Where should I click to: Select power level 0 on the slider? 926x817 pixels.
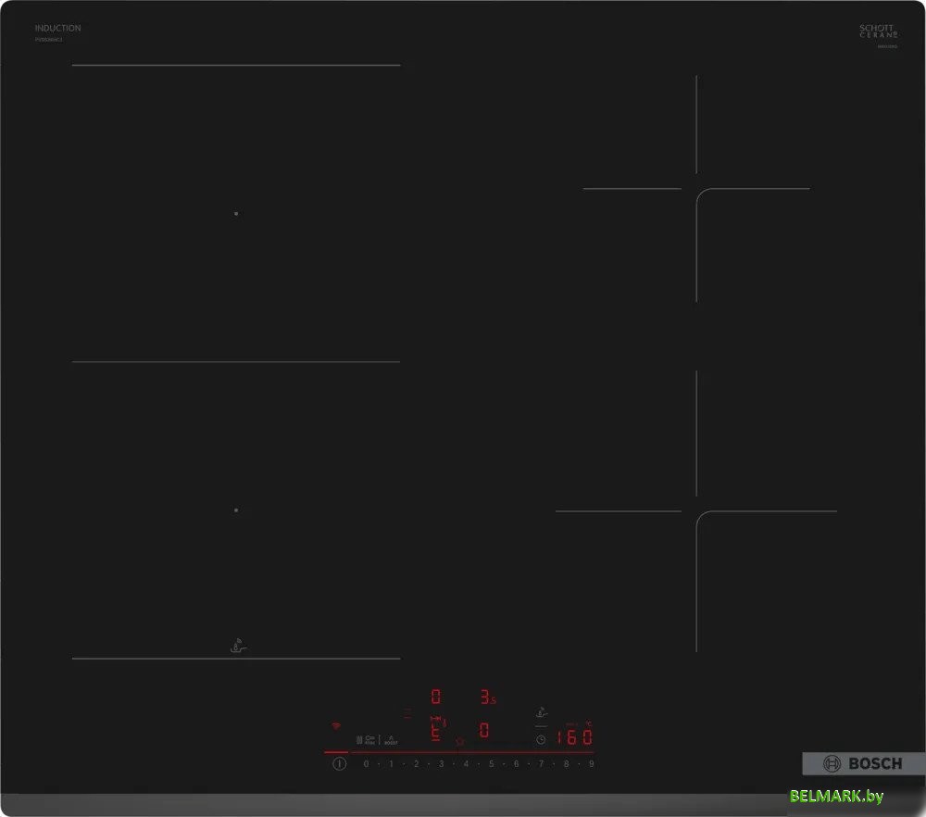[366, 764]
